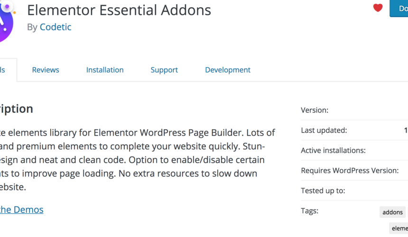
Task: Open the Reviews tab
Action: [x=46, y=70]
